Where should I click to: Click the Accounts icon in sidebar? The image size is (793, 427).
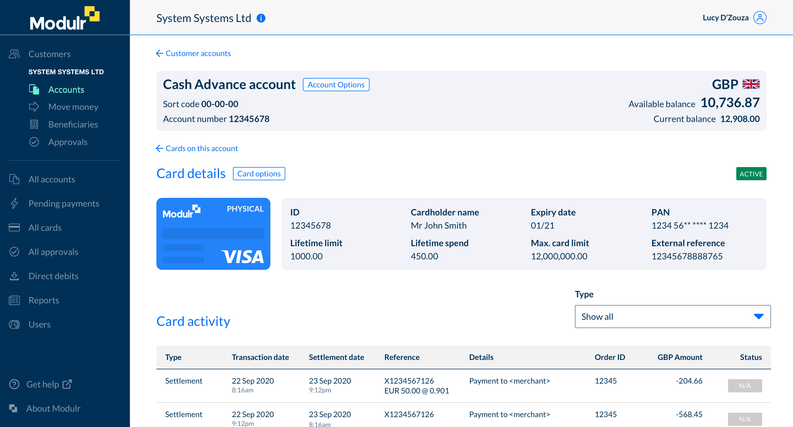pos(34,89)
